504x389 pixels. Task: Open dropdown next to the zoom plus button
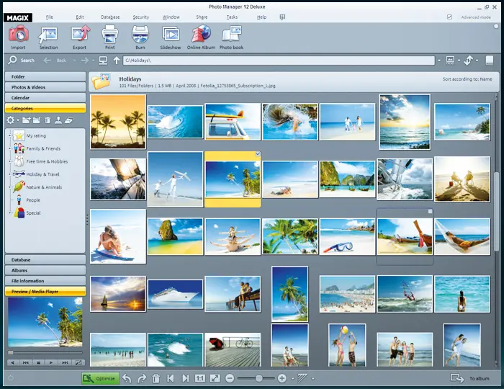click(x=292, y=379)
